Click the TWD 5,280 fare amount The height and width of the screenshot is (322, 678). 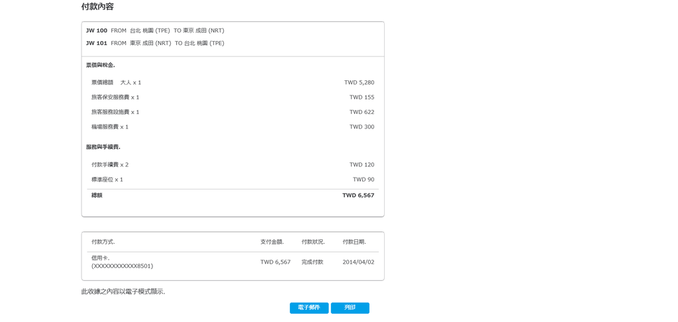360,82
